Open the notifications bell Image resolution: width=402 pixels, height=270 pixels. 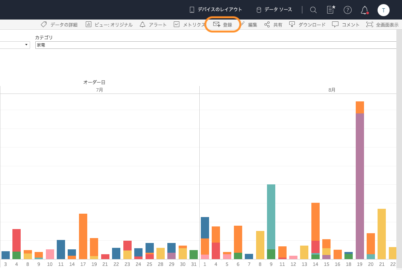coord(364,10)
